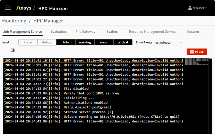Click the 'Started server process [7]' line
The width and height of the screenshot is (215, 134).
coord(58,112)
